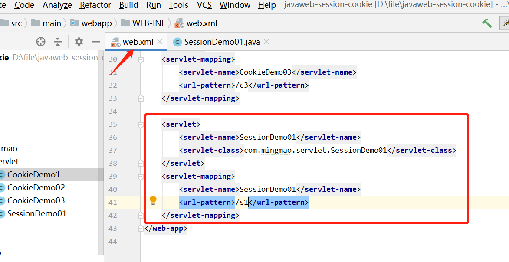Click line number 36 in gutter
Screen dimensions: 509x262
(x=113, y=138)
